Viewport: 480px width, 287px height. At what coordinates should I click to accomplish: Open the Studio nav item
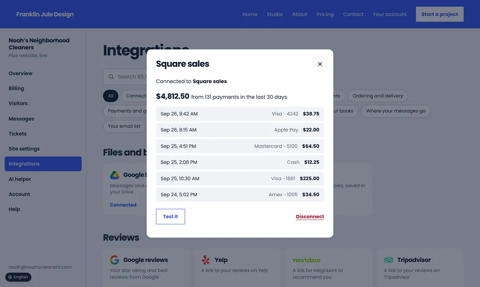(275, 14)
